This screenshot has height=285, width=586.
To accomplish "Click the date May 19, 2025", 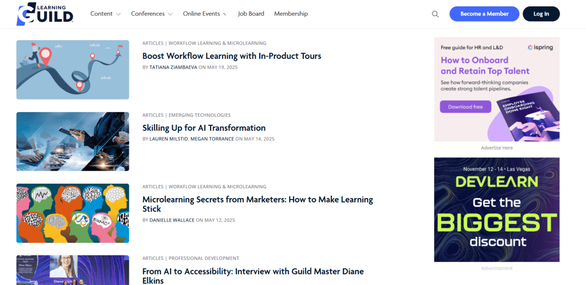I will pos(223,67).
